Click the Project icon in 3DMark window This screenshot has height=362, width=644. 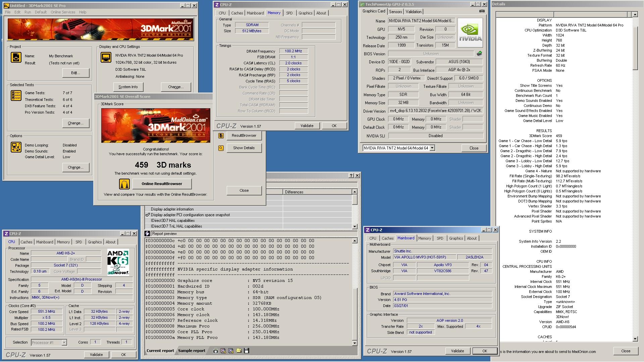pos(16,57)
